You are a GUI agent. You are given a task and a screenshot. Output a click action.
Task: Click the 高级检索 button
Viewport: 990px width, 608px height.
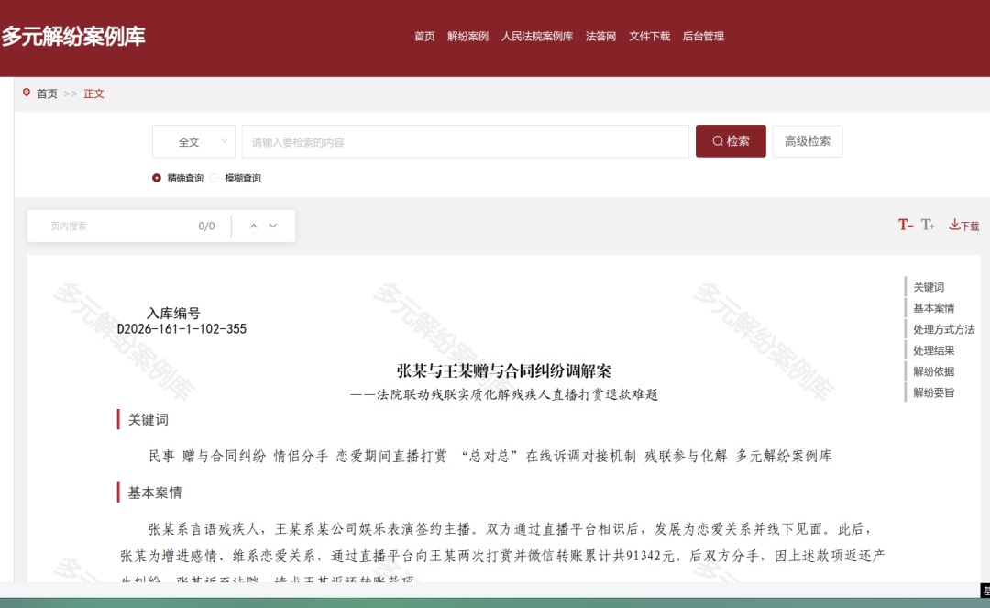tap(808, 141)
